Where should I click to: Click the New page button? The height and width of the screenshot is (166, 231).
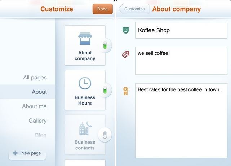(27, 153)
